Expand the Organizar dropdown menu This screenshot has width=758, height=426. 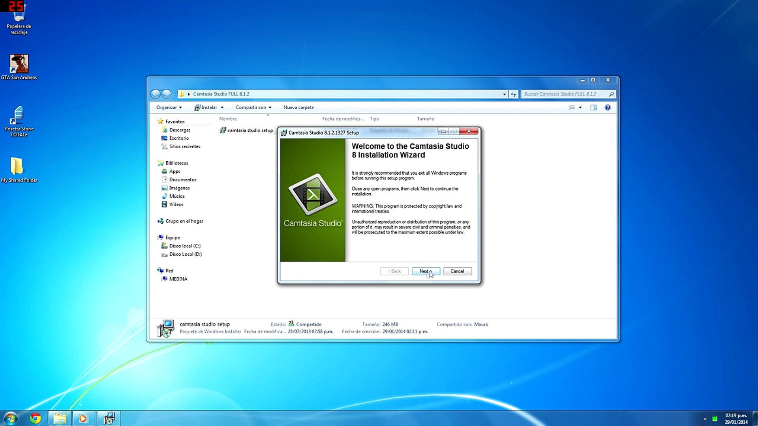[x=169, y=107]
